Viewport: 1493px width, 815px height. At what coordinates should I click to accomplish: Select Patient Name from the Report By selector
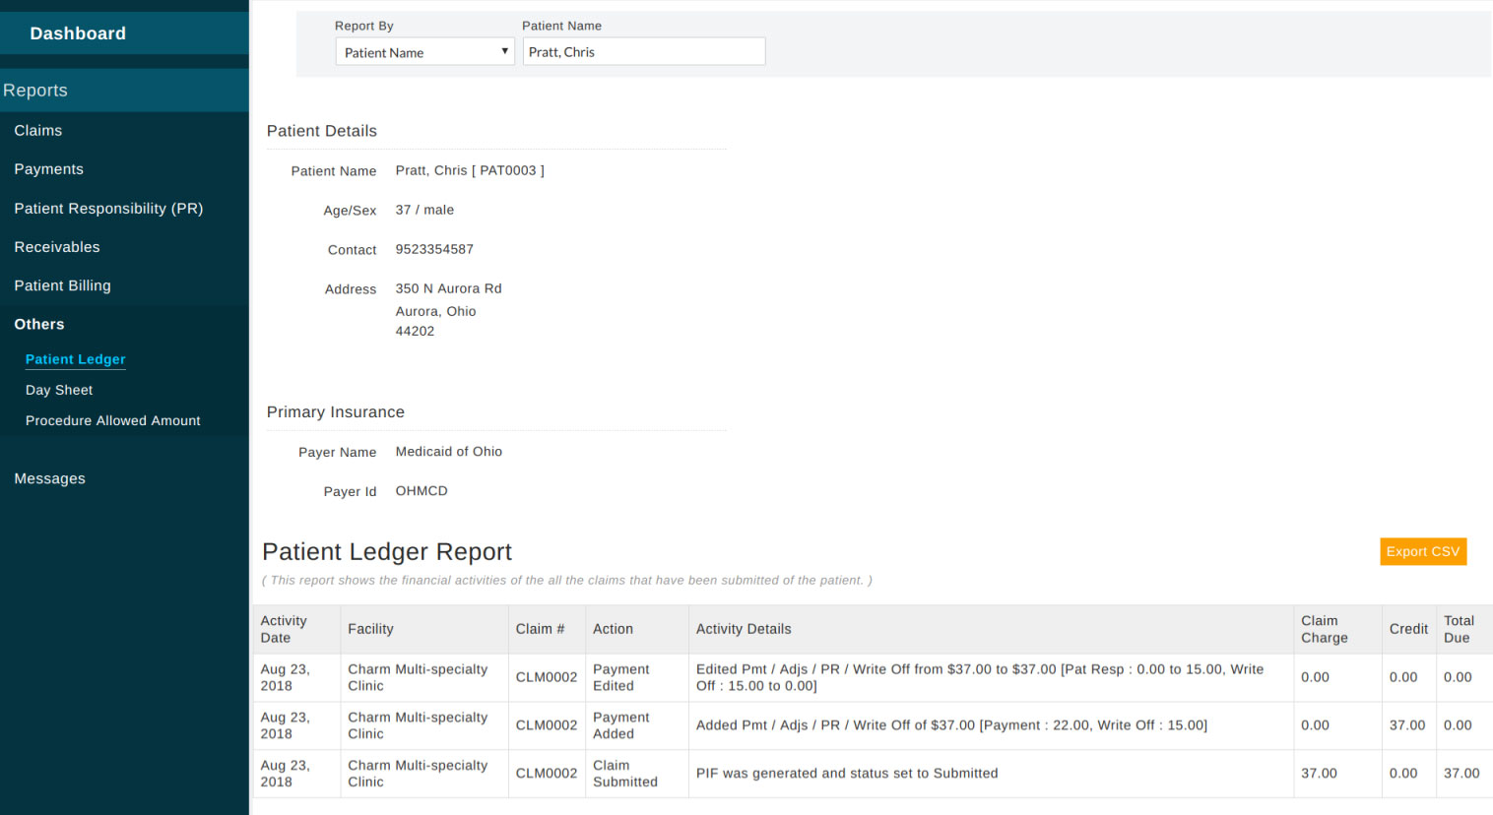pyautogui.click(x=424, y=50)
